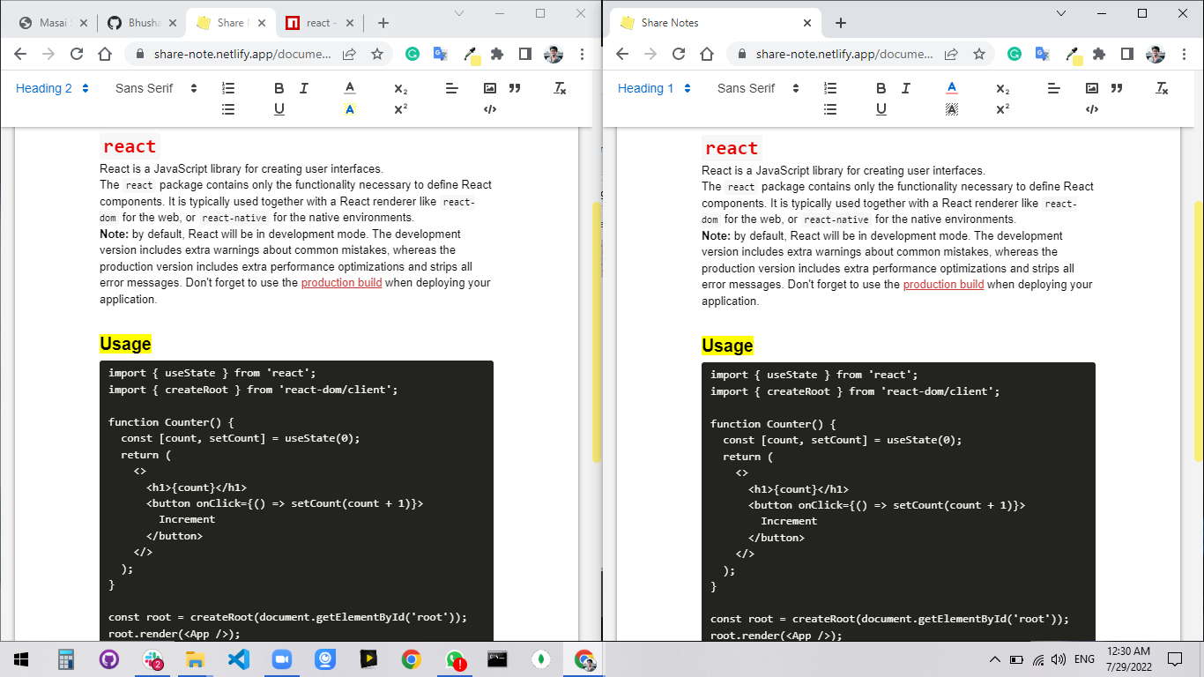The image size is (1204, 677).
Task: Apply superscript in the right window
Action: point(1003,109)
